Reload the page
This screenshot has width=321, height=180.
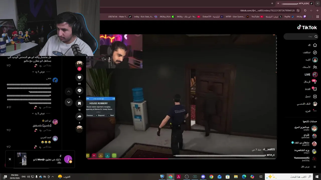pos(305,10)
